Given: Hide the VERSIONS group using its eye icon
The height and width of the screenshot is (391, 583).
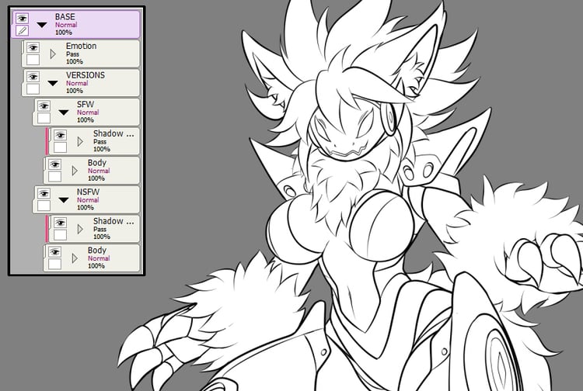Looking at the screenshot, I should click(33, 77).
